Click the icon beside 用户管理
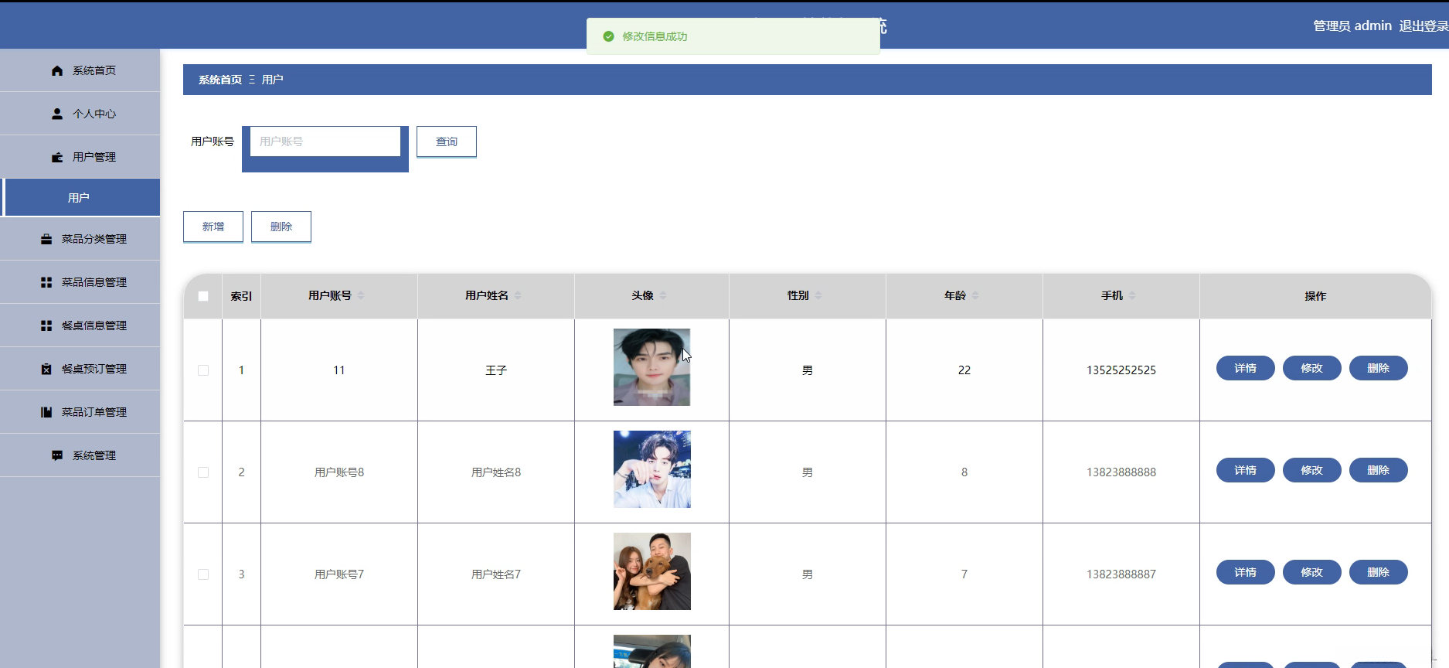 tap(57, 157)
